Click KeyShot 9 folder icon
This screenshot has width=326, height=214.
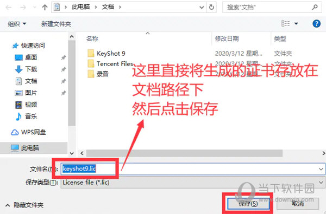(x=91, y=53)
